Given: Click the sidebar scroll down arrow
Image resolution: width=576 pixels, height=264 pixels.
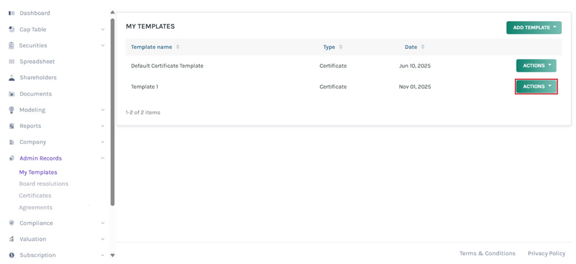Looking at the screenshot, I should [112, 255].
